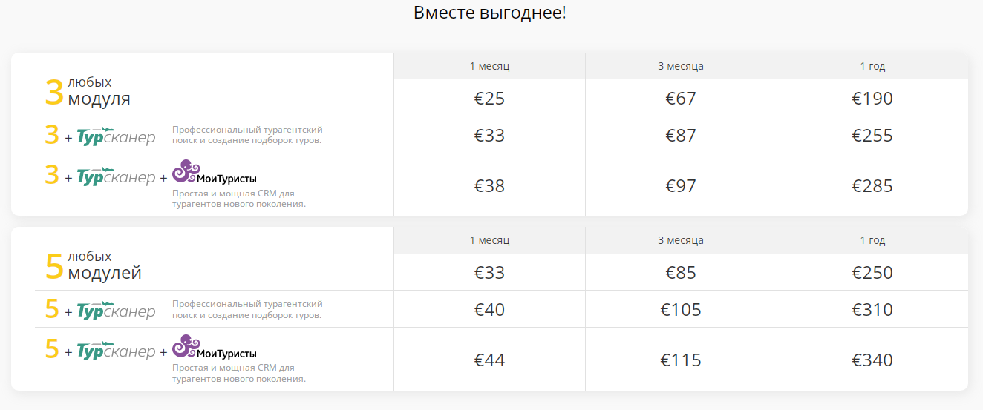
Task: Choose the €25 one-month price
Action: click(489, 99)
